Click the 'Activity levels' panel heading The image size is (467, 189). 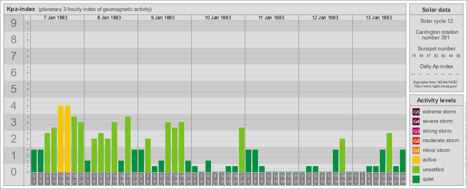pos(436,100)
